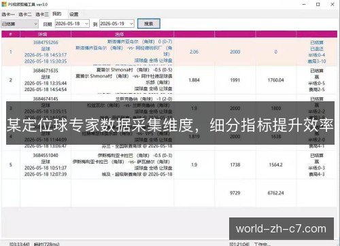
Task: Click the # column header
Action: point(11,34)
